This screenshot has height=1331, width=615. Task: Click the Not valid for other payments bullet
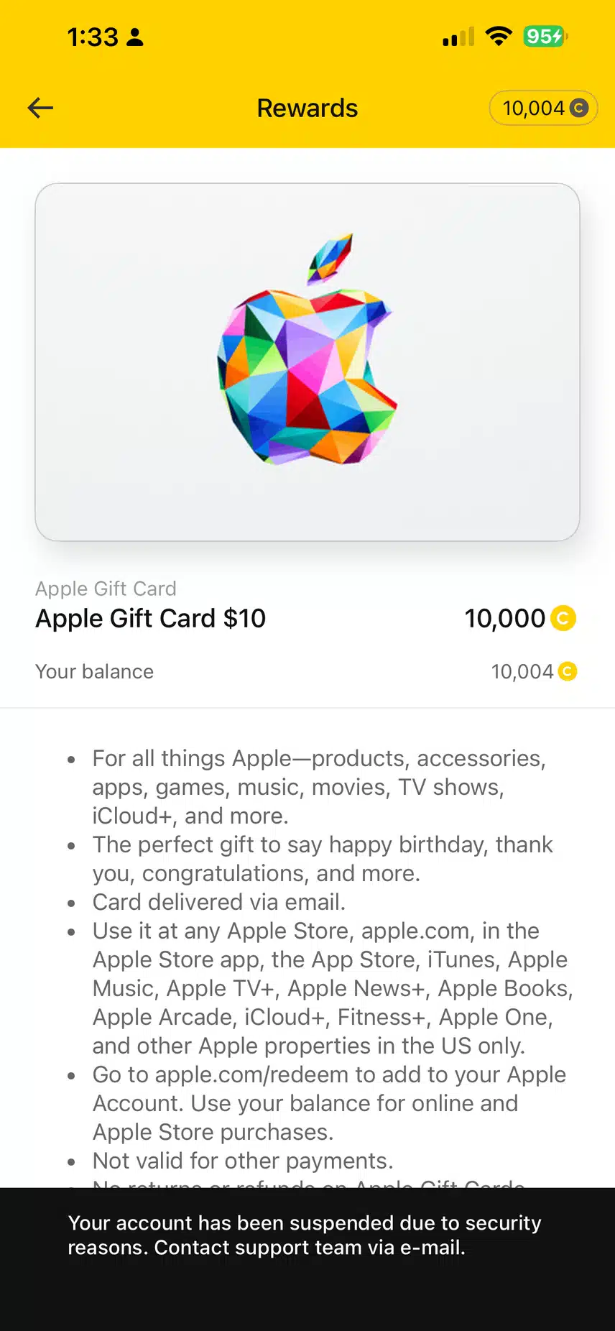coord(243,1161)
